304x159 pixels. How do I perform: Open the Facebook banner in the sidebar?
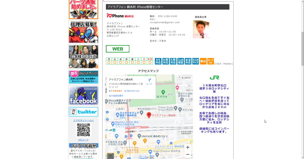point(83,95)
